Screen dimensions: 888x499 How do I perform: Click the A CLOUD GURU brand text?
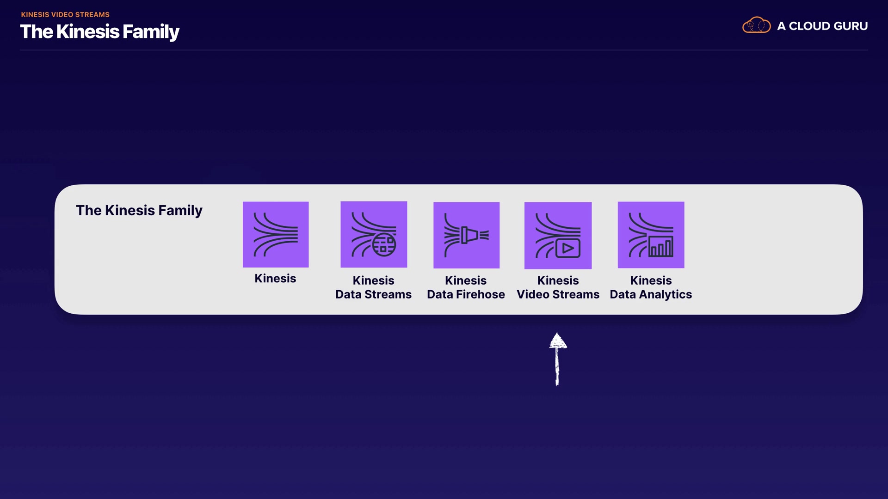[822, 26]
